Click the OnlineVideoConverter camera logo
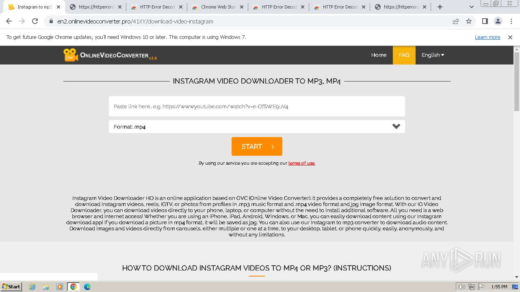This screenshot has width=520, height=292. tap(110, 55)
